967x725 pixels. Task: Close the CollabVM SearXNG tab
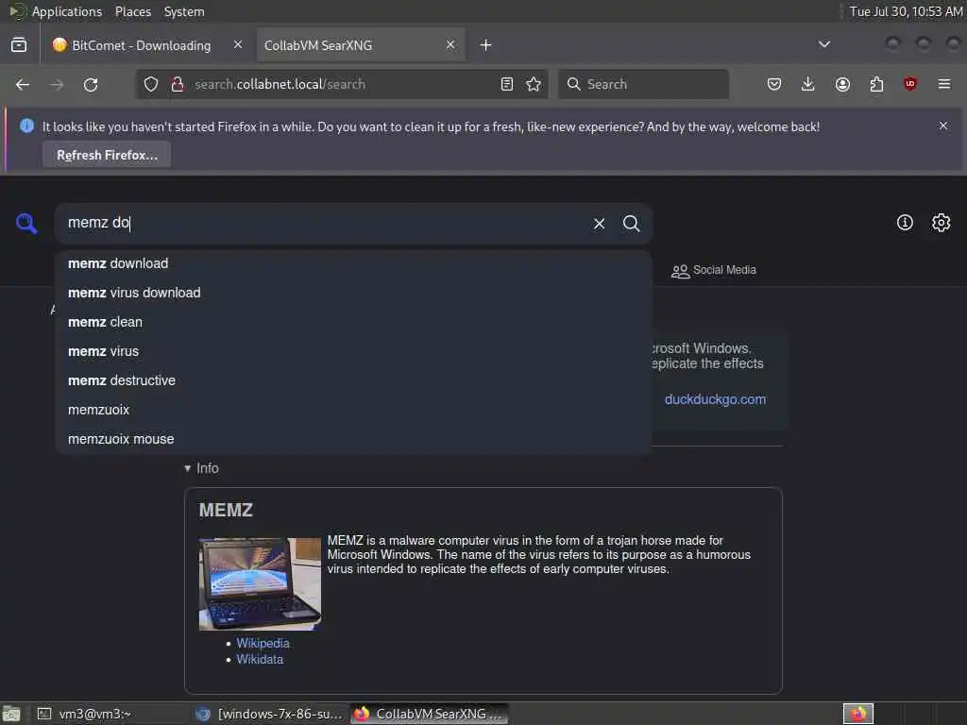click(x=450, y=45)
